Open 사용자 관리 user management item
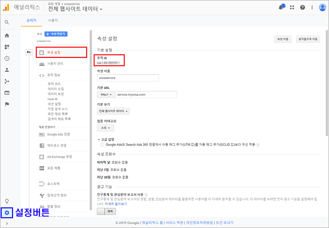 tap(63, 64)
